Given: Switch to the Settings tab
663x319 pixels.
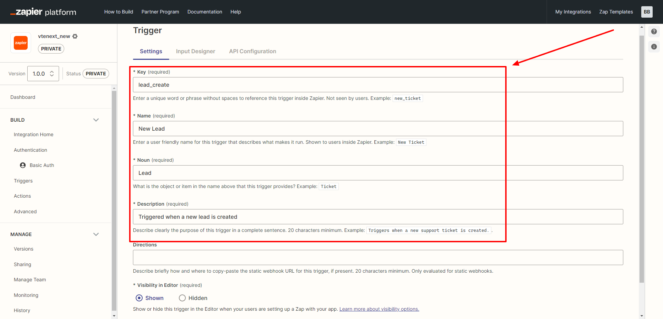Looking at the screenshot, I should tap(151, 51).
